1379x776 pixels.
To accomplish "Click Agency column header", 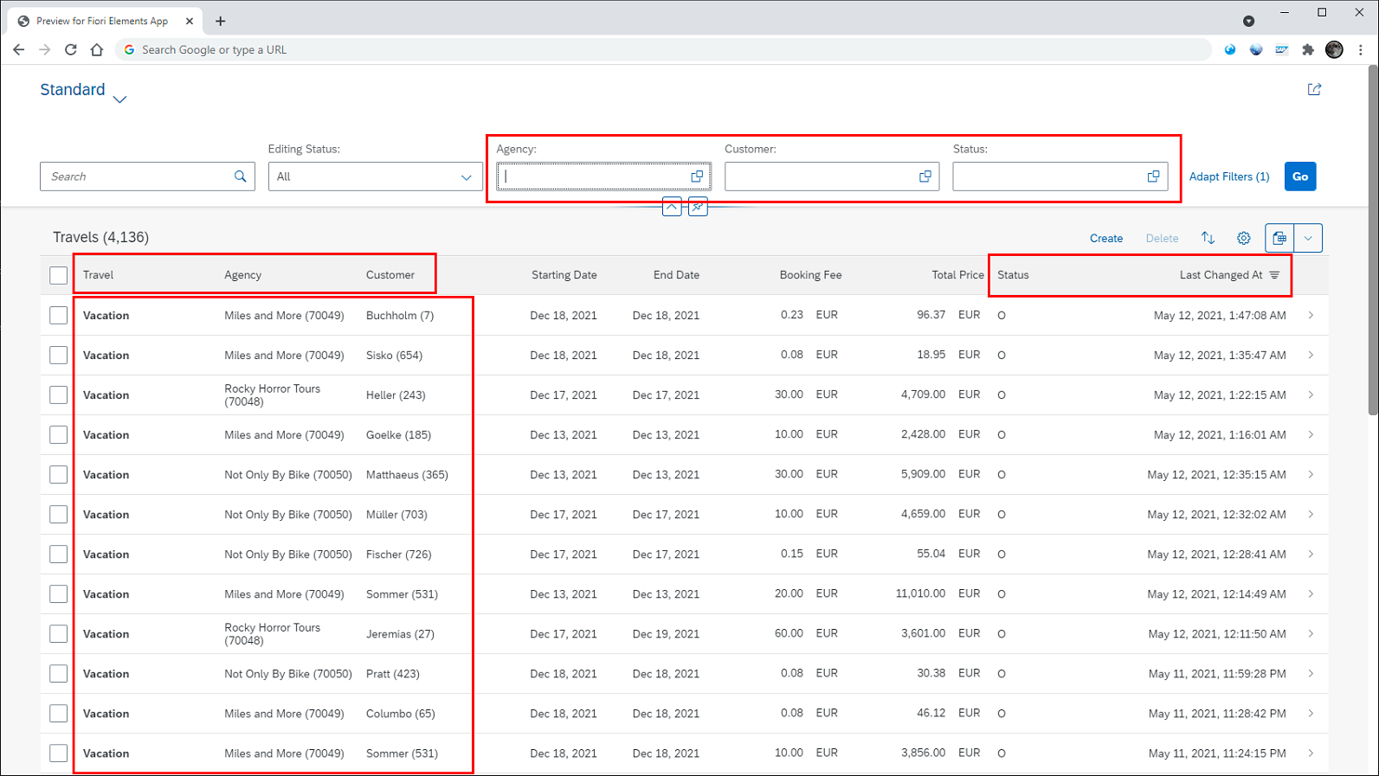I will pos(242,275).
